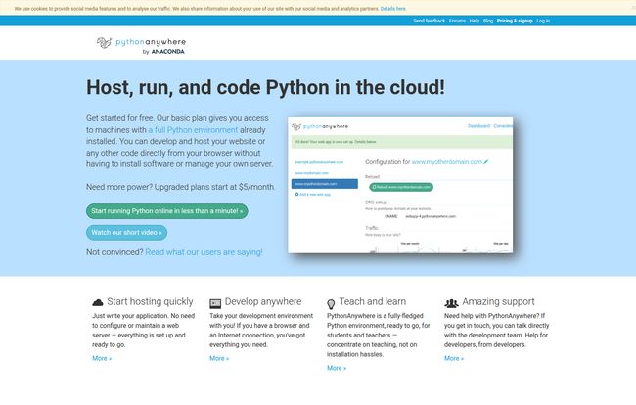Click the Teach and learn heading

373,302
